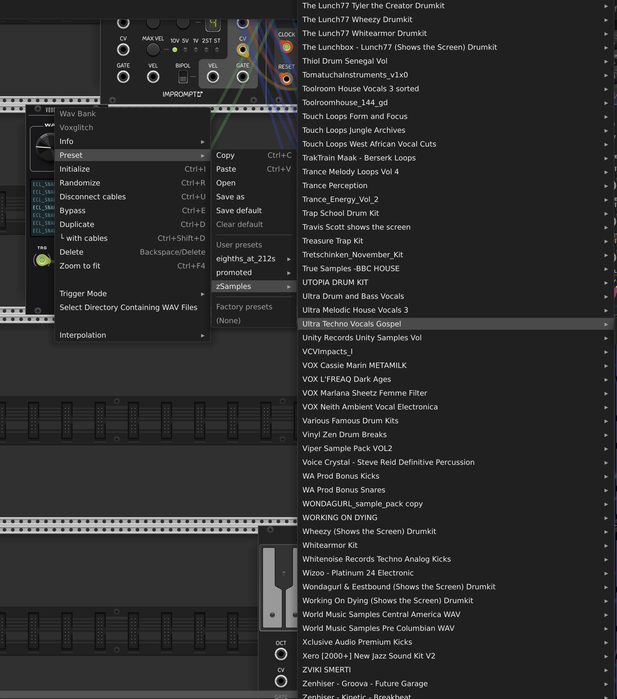
Task: Select Thiol Drum Senegal Vol
Action: coord(456,61)
